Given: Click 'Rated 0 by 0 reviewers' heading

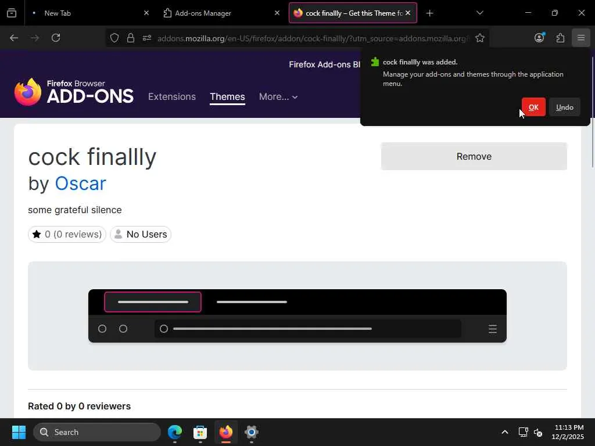Looking at the screenshot, I should click(x=79, y=406).
